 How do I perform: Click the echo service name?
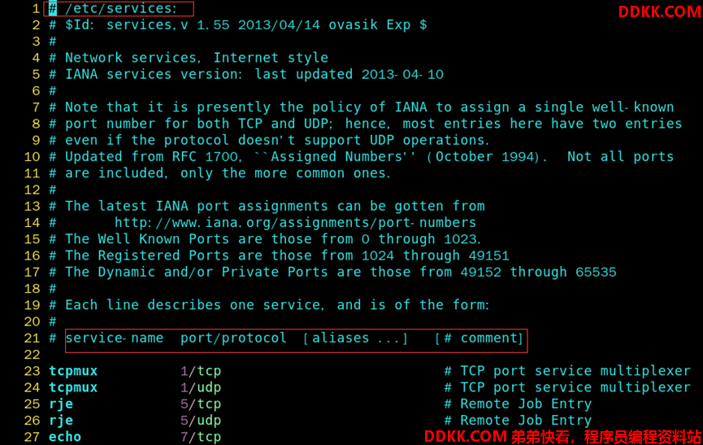65,437
